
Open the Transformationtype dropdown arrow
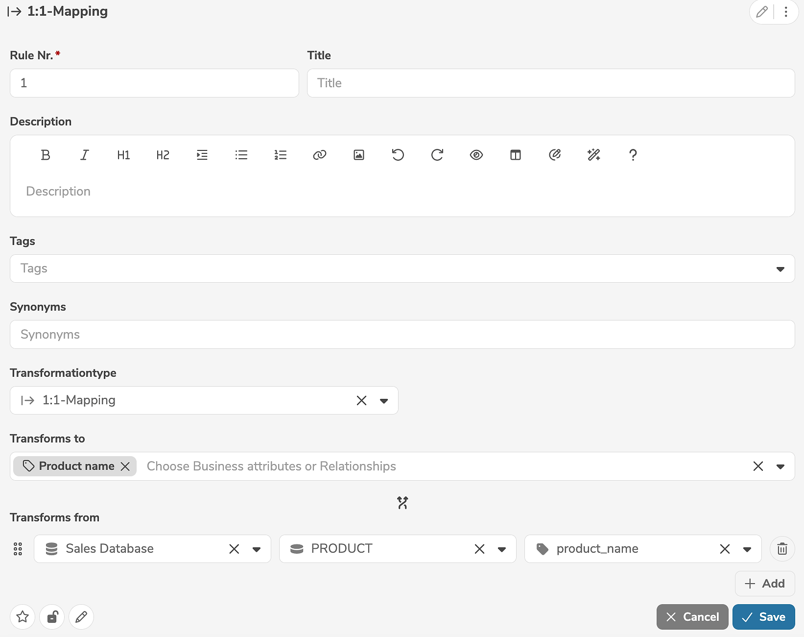[x=384, y=401]
